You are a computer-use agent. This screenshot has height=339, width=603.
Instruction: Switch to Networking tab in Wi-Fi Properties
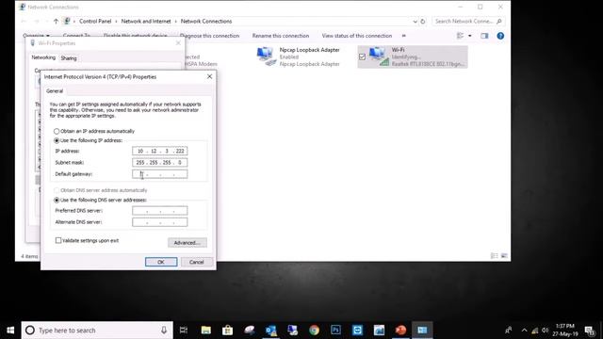coord(43,57)
